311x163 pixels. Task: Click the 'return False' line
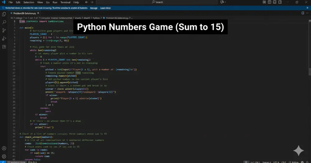click(32, 160)
